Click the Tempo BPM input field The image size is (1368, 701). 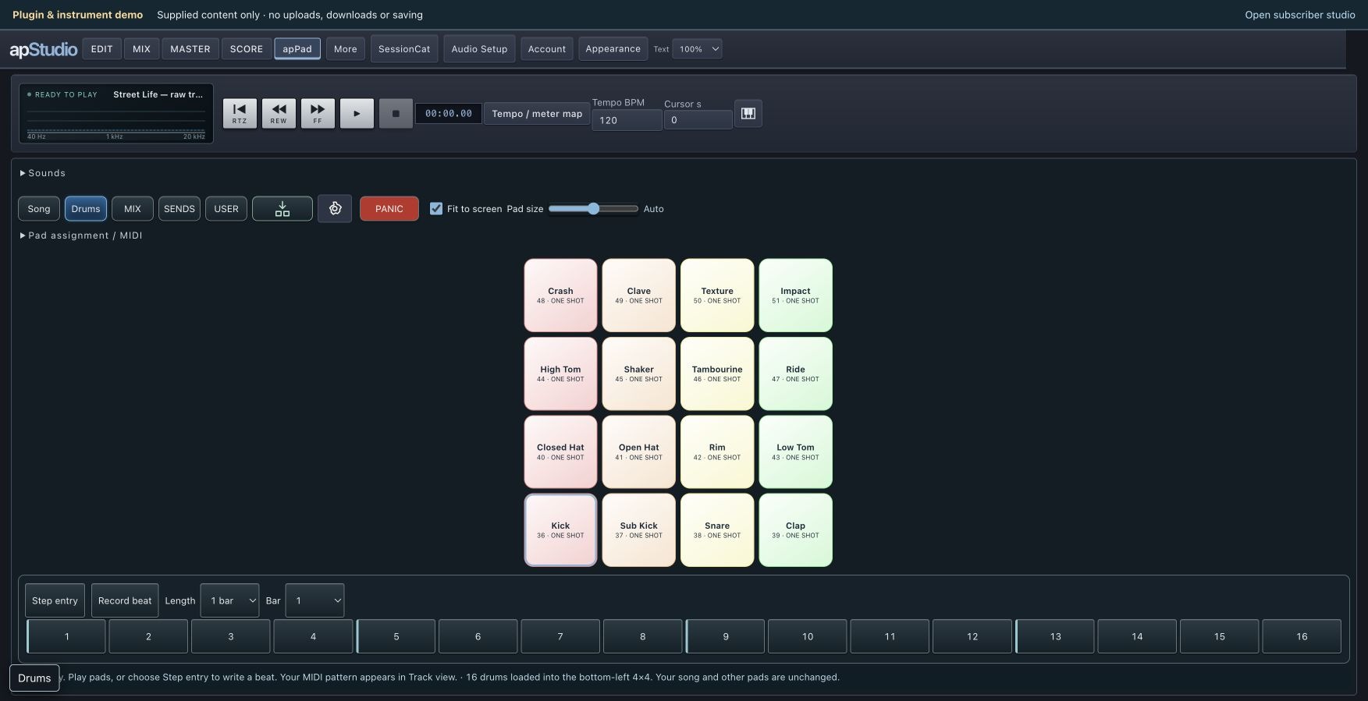click(x=627, y=120)
